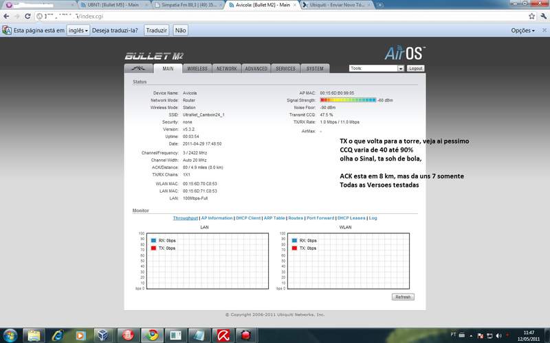
Task: Click the SSID value UltraNet_Camboin24_1
Action: (x=203, y=115)
